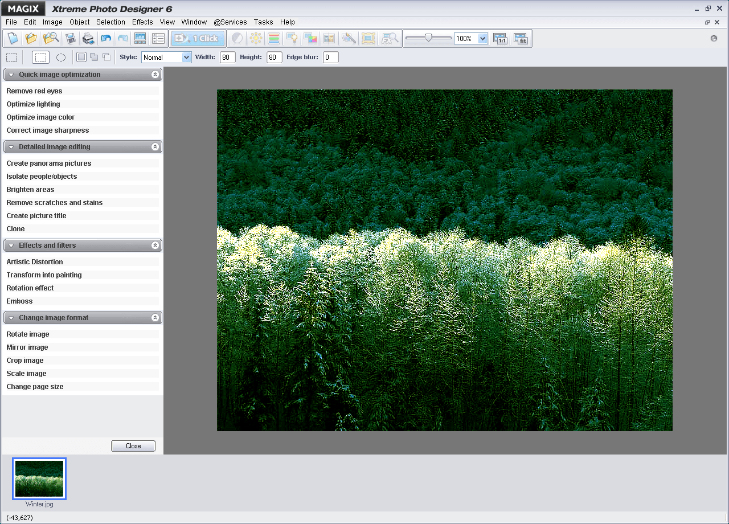Choose the elliptical selection tool
Image resolution: width=729 pixels, height=524 pixels.
pyautogui.click(x=61, y=57)
